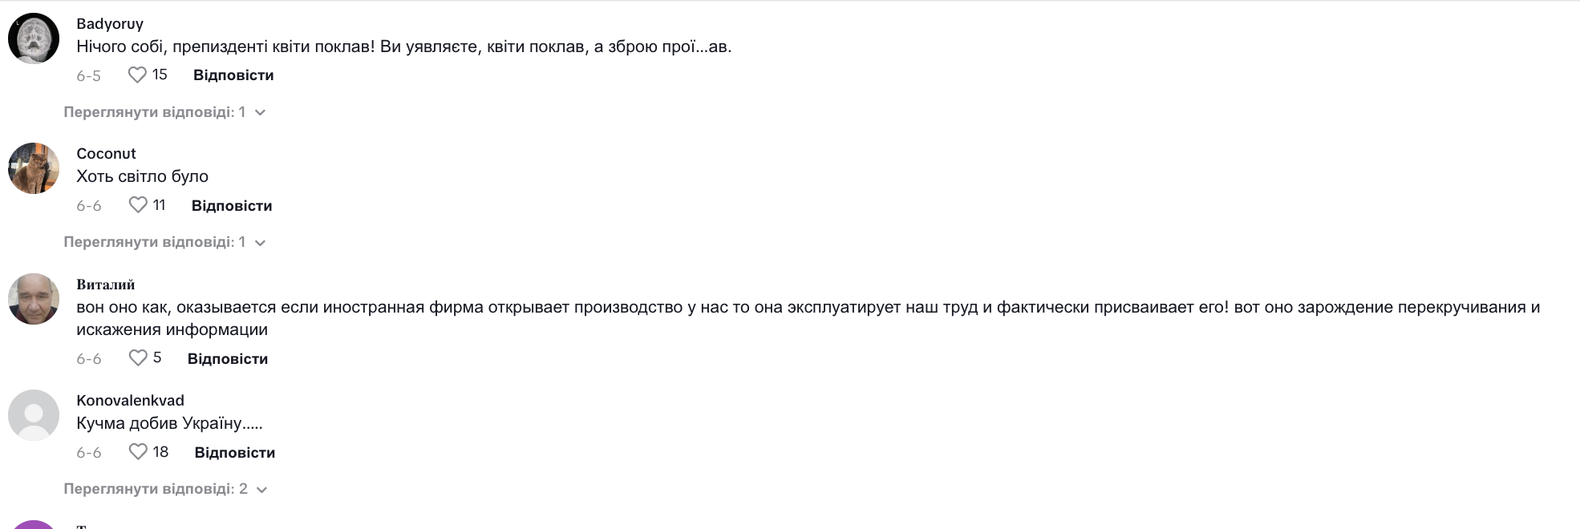Open the Konovalenkvad username link
The width and height of the screenshot is (1580, 529).
point(130,401)
